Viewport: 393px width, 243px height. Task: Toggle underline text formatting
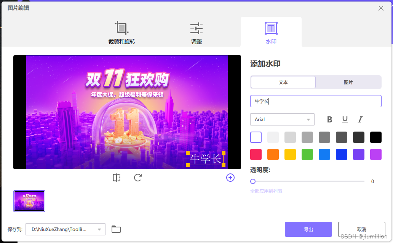point(345,120)
